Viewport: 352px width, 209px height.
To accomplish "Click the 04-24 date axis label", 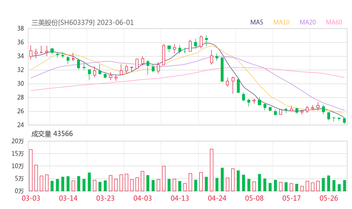I will 216,198.
